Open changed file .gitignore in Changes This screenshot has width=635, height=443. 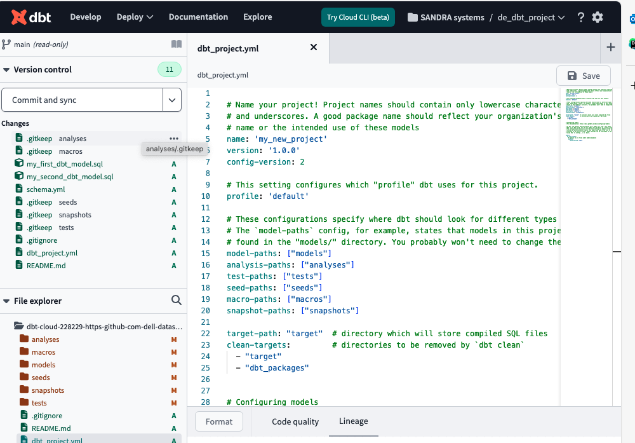(x=42, y=240)
